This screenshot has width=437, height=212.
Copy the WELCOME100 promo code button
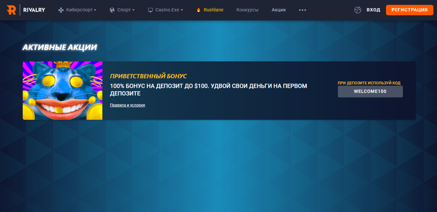coord(370,91)
